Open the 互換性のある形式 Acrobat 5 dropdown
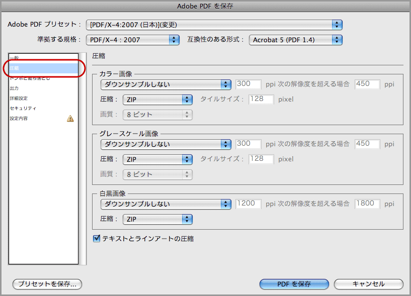The width and height of the screenshot is (411, 296). [296, 40]
